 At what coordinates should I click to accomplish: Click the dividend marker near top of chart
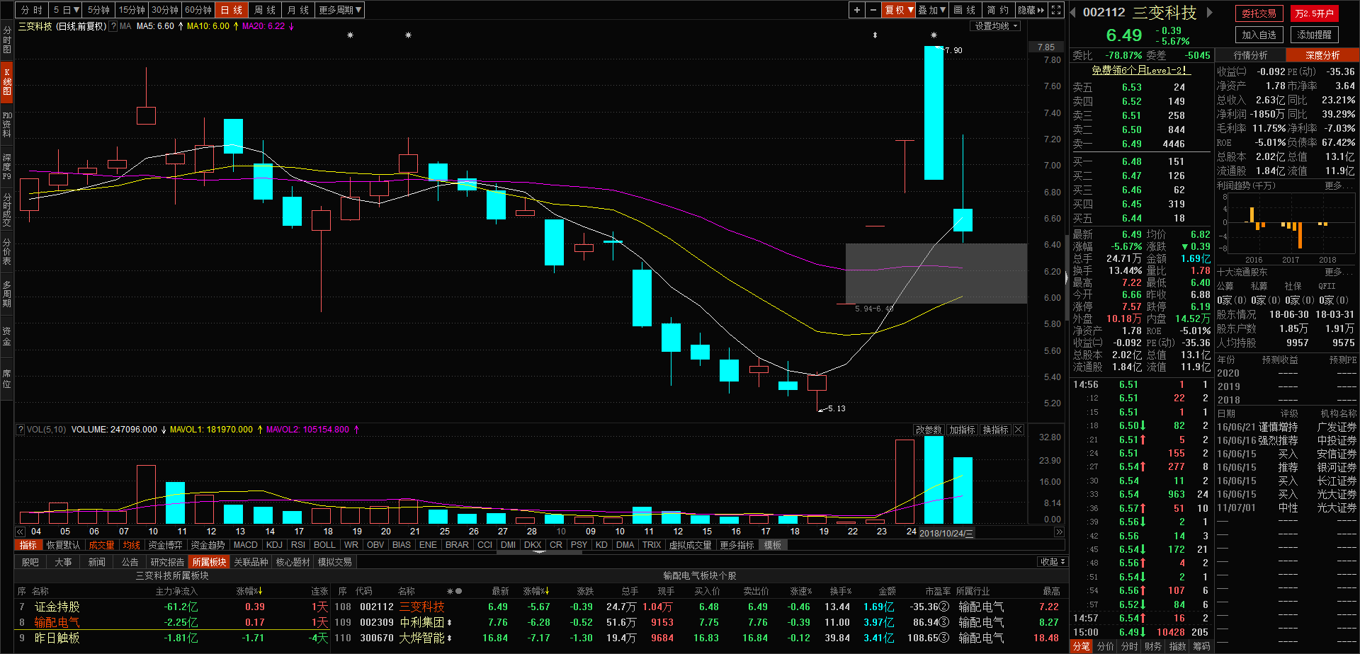click(x=875, y=35)
